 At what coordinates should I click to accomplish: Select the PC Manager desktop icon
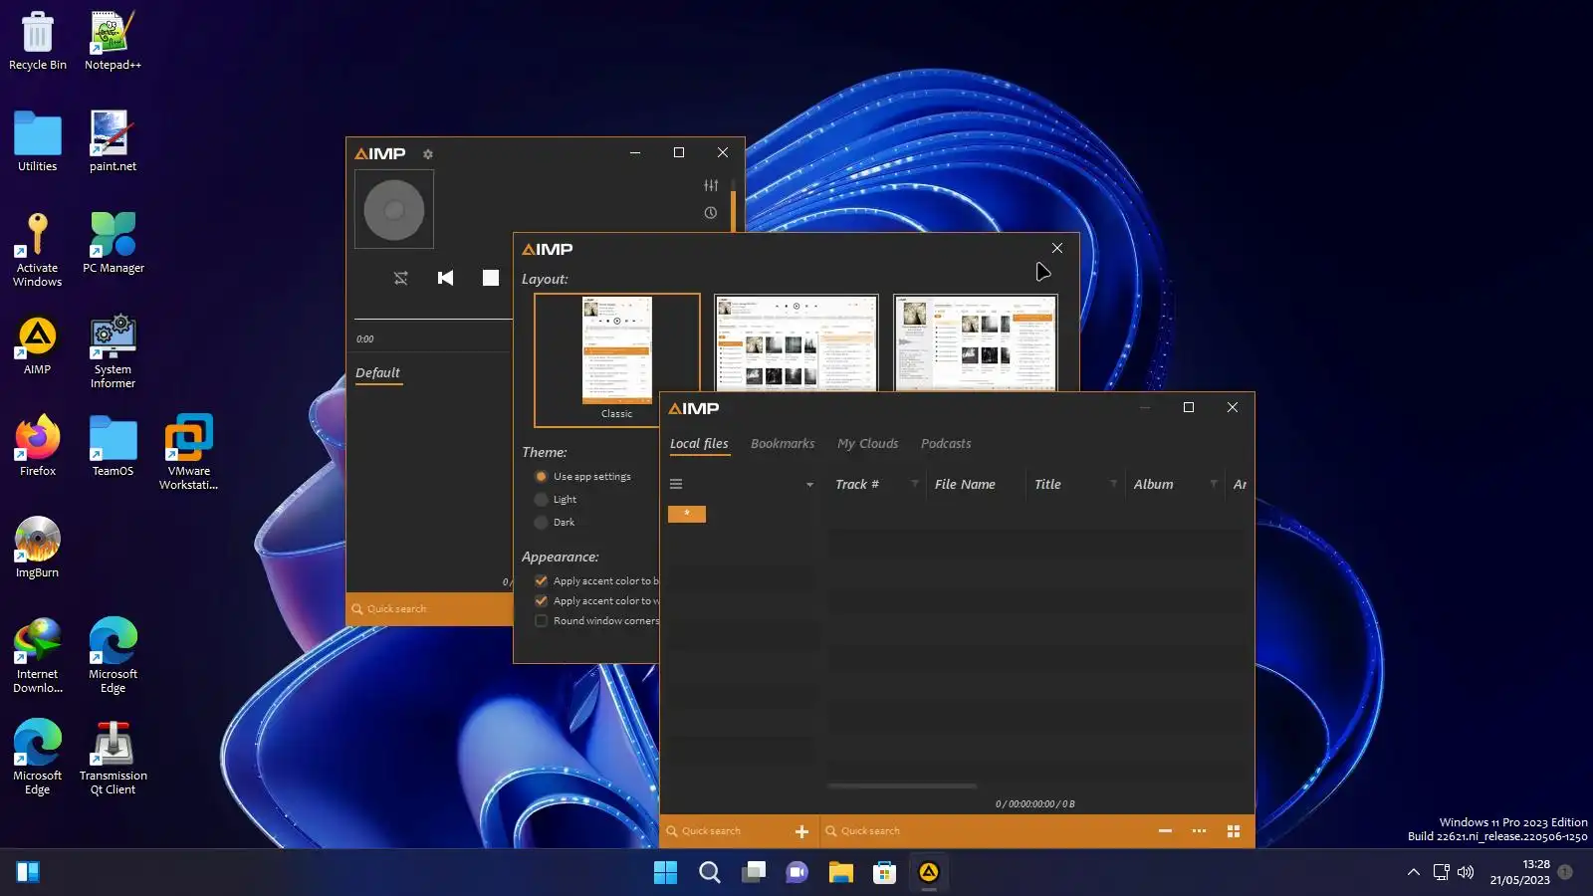coord(114,245)
